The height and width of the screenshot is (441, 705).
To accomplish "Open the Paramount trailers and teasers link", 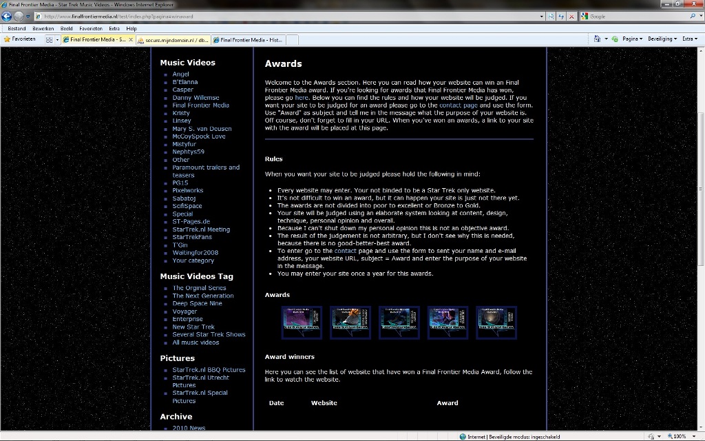I will point(206,171).
